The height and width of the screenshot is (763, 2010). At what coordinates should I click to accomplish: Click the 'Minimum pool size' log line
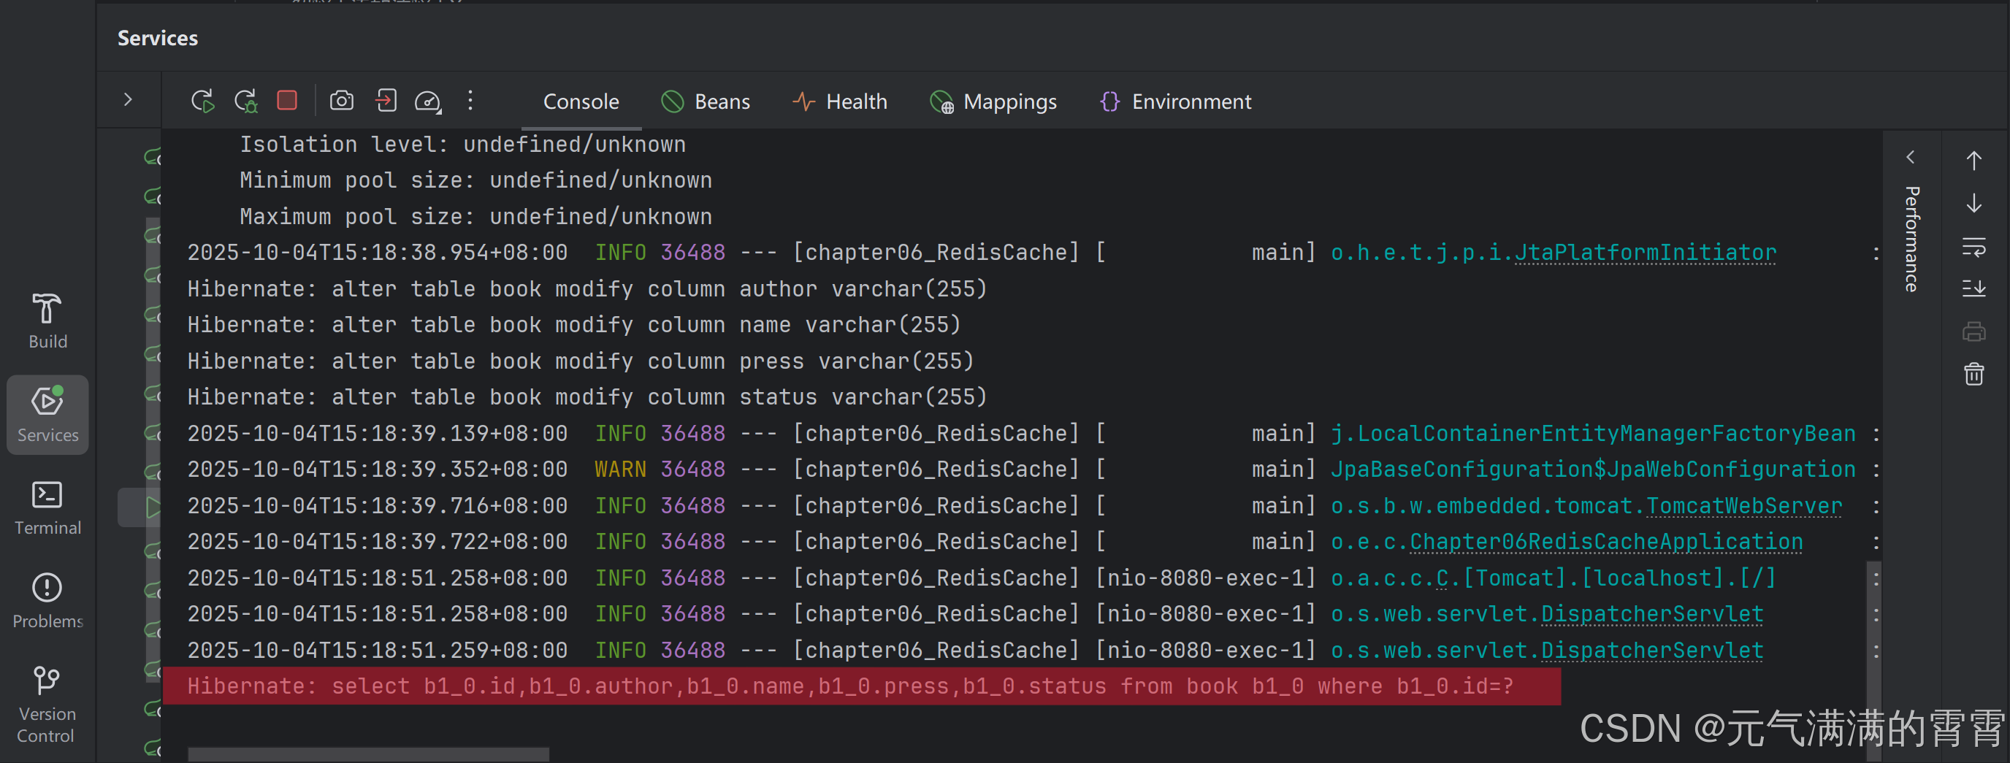475,180
